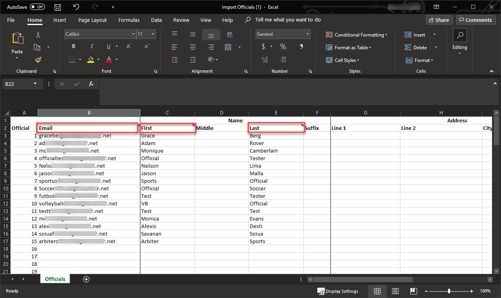Switch to Page Break Preview in status bar
This screenshot has width=501, height=298.
[x=414, y=291]
